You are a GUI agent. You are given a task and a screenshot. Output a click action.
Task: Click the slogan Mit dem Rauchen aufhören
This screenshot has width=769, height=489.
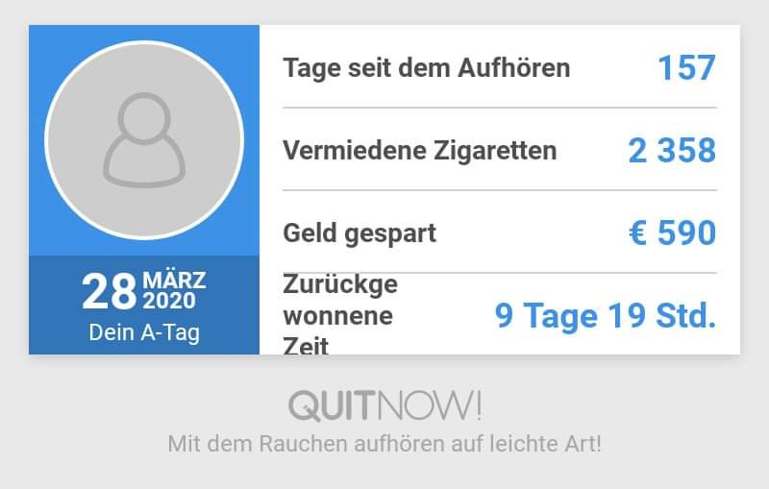coord(310,444)
